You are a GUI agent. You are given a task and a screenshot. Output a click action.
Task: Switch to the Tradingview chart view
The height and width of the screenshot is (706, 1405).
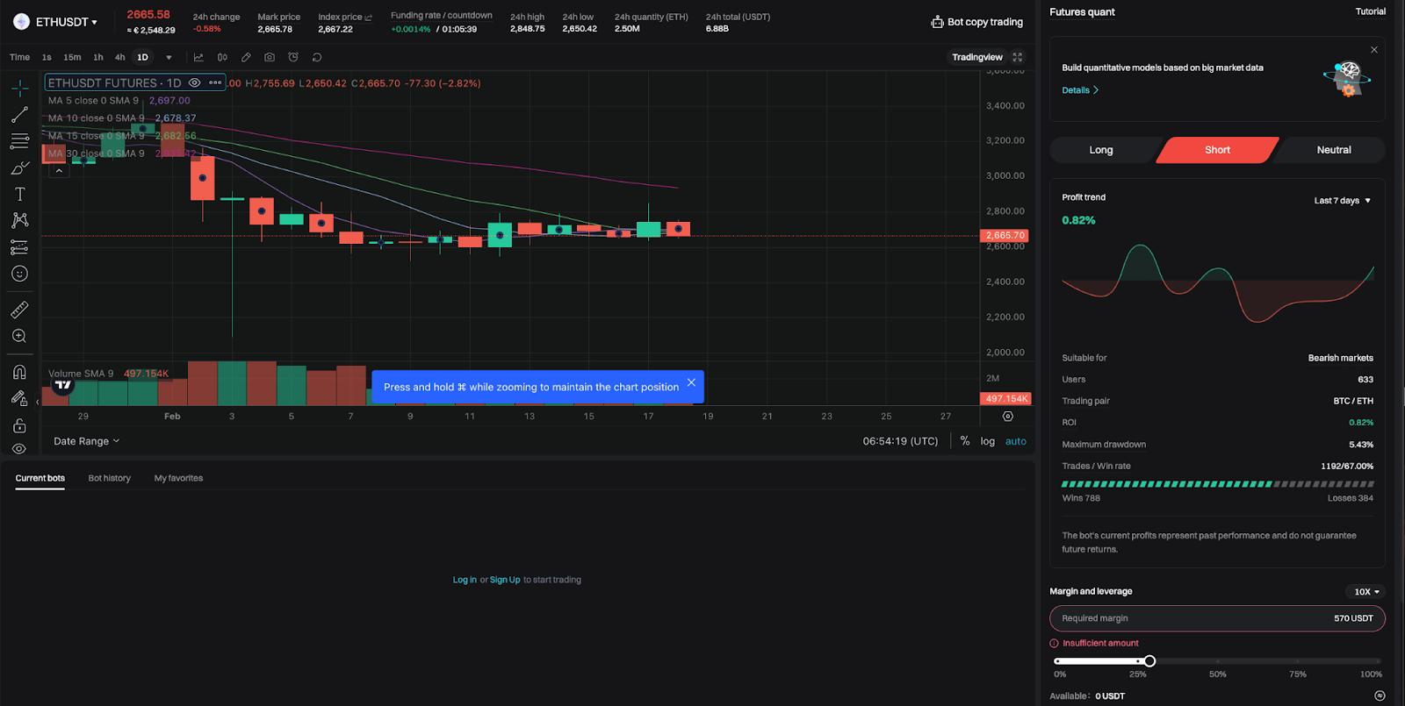pyautogui.click(x=976, y=57)
